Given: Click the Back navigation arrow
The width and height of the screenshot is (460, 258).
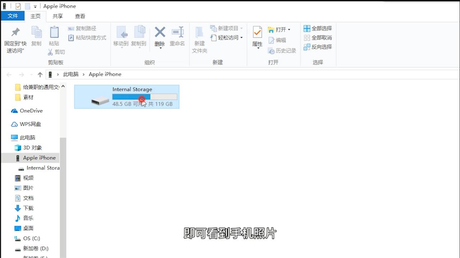Looking at the screenshot, I should tap(9, 75).
